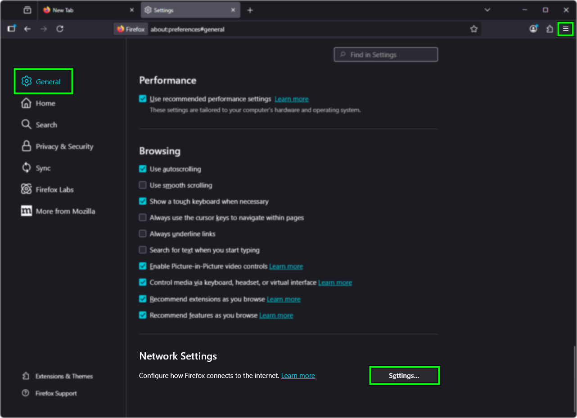Image resolution: width=577 pixels, height=418 pixels.
Task: Open the Firefox account profile icon
Action: [x=533, y=29]
